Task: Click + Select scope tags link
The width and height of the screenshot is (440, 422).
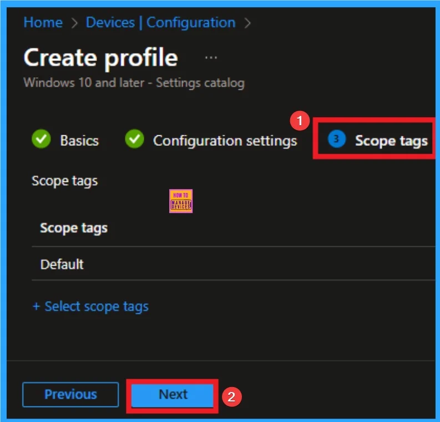Action: (x=90, y=306)
